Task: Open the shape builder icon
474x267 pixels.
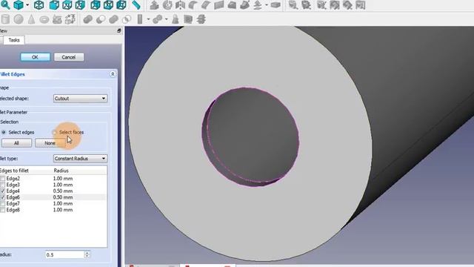Action: (70, 19)
